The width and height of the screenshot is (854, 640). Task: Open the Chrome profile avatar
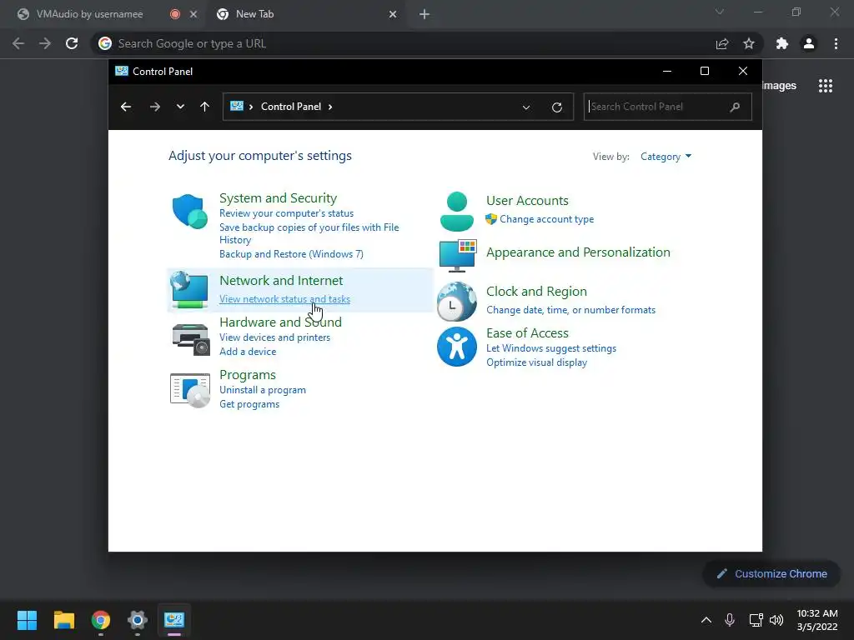click(809, 43)
